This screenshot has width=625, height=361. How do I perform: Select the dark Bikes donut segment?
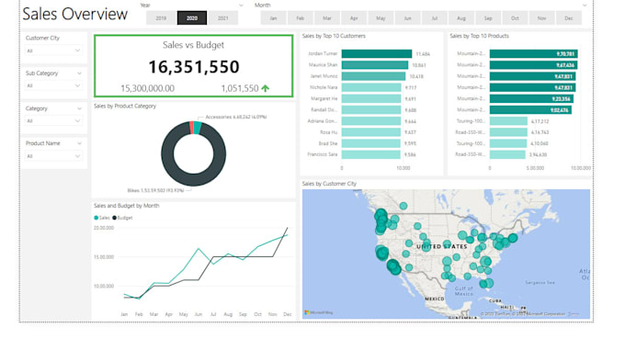click(x=194, y=179)
